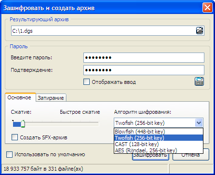Screen dimensions: 215x175
Task: Tick the Создать SFX-архив checkbox
Action: [x=14, y=137]
